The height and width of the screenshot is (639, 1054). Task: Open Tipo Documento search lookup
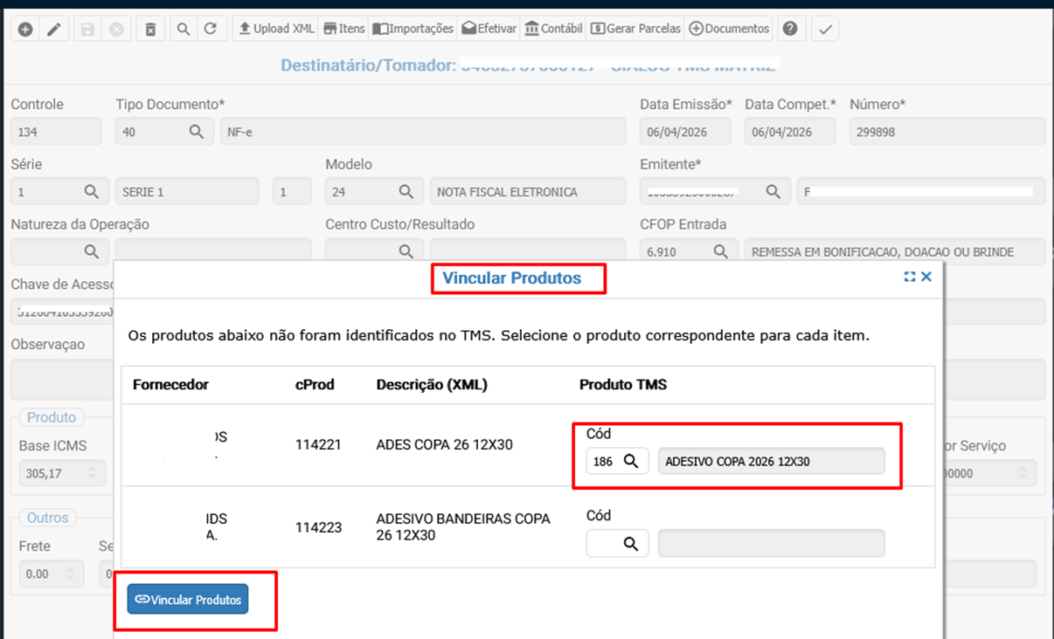click(197, 132)
